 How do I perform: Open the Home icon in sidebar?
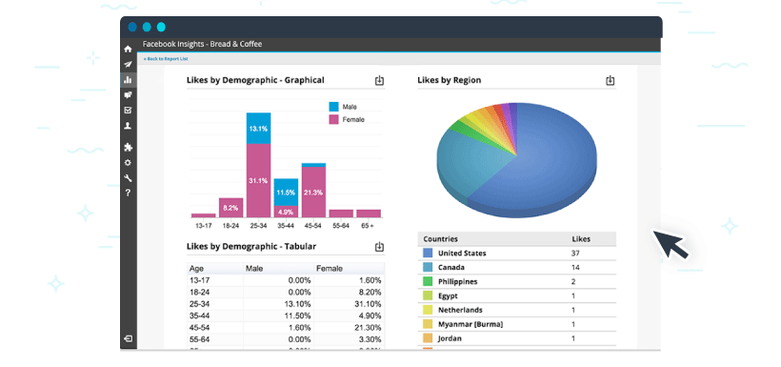[128, 49]
